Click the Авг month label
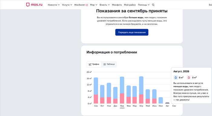Viewport: 212px width, 116px height. click(x=167, y=106)
